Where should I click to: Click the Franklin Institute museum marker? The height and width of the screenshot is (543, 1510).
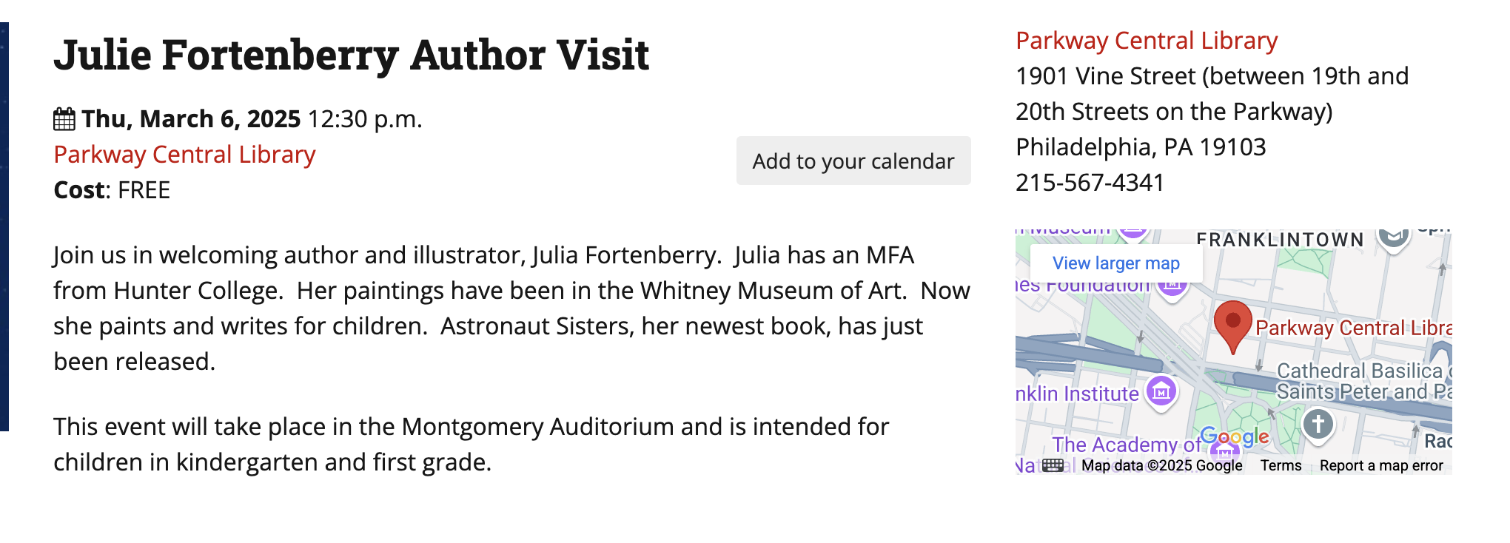[x=1161, y=391]
